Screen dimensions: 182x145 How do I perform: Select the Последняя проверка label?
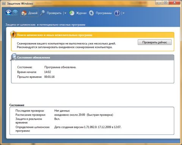[x=30, y=111]
